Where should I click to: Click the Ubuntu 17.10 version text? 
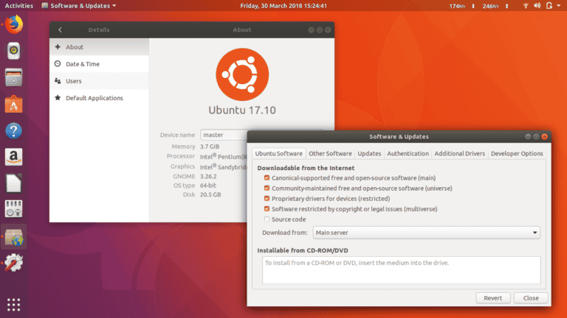242,110
